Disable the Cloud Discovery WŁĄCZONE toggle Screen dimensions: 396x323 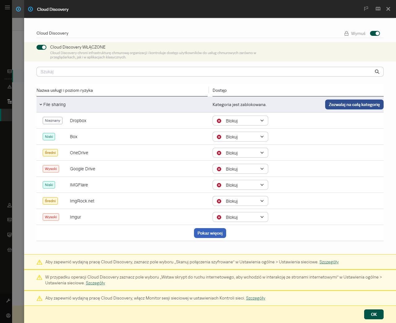[41, 47]
